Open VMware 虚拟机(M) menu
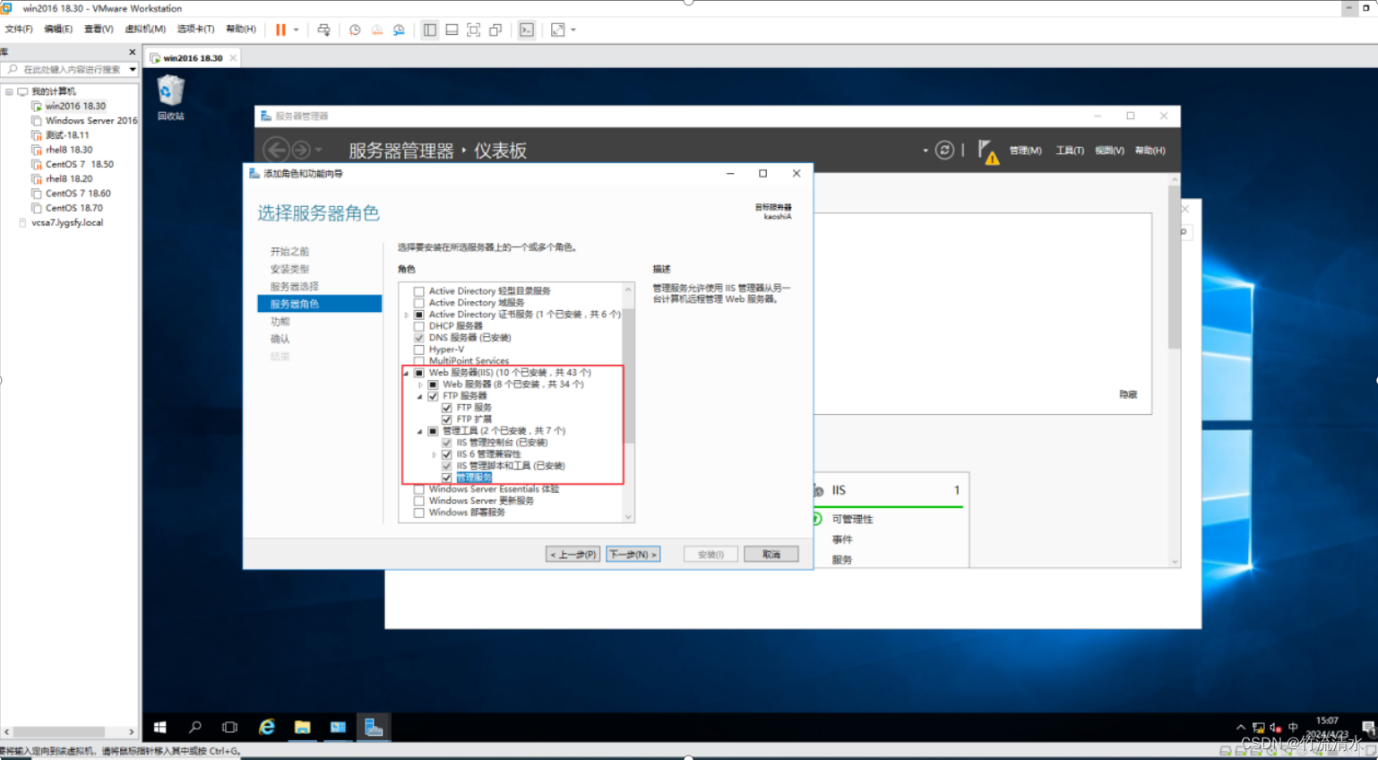 (x=145, y=30)
